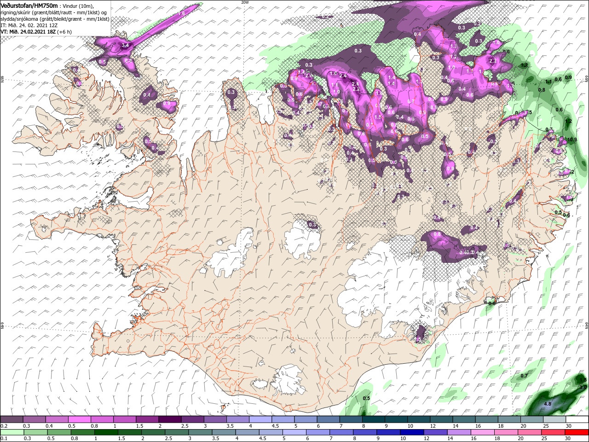Screen dimensions: 589x442
Task: Click the '0.1' label on the lower rain scale
Action: pyautogui.click(x=4, y=439)
